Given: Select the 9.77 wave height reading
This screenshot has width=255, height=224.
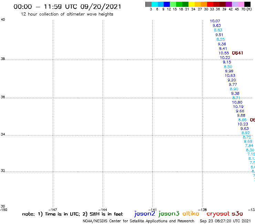Looking at the screenshot, I should [x=233, y=84].
